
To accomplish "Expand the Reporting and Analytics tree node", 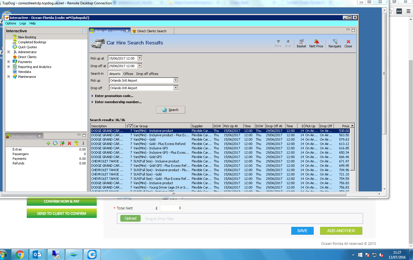I will tap(8, 67).
